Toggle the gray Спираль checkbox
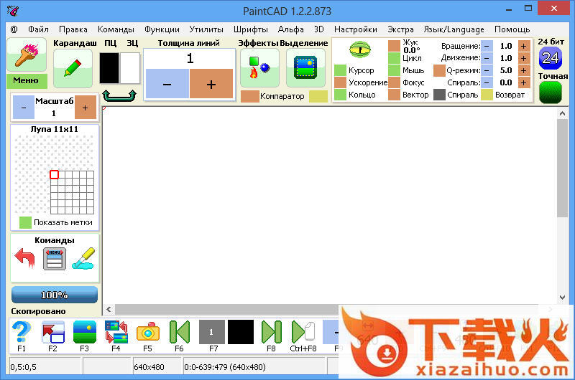The height and width of the screenshot is (380, 575). click(439, 95)
